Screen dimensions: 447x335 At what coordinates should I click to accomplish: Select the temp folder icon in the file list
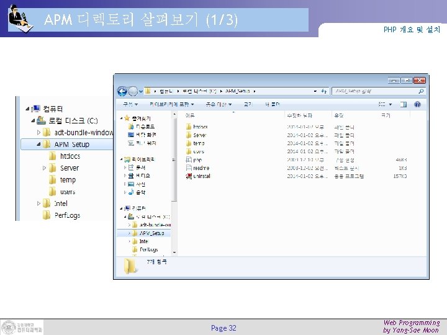189,143
